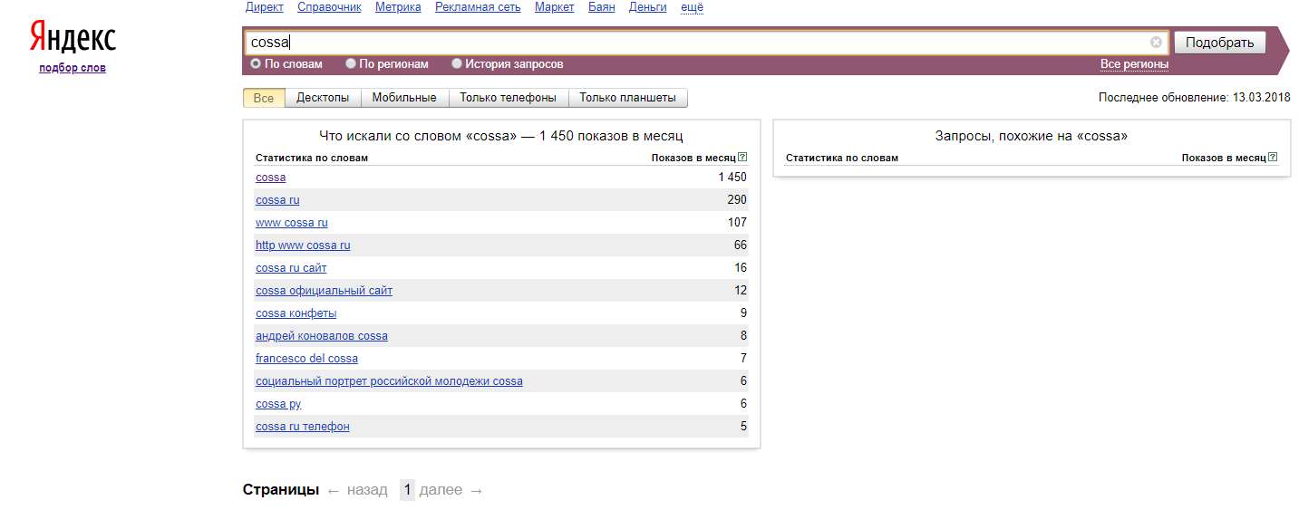This screenshot has height=510, width=1299.
Task: Open the 'Все регионы' region selector
Action: [1134, 64]
